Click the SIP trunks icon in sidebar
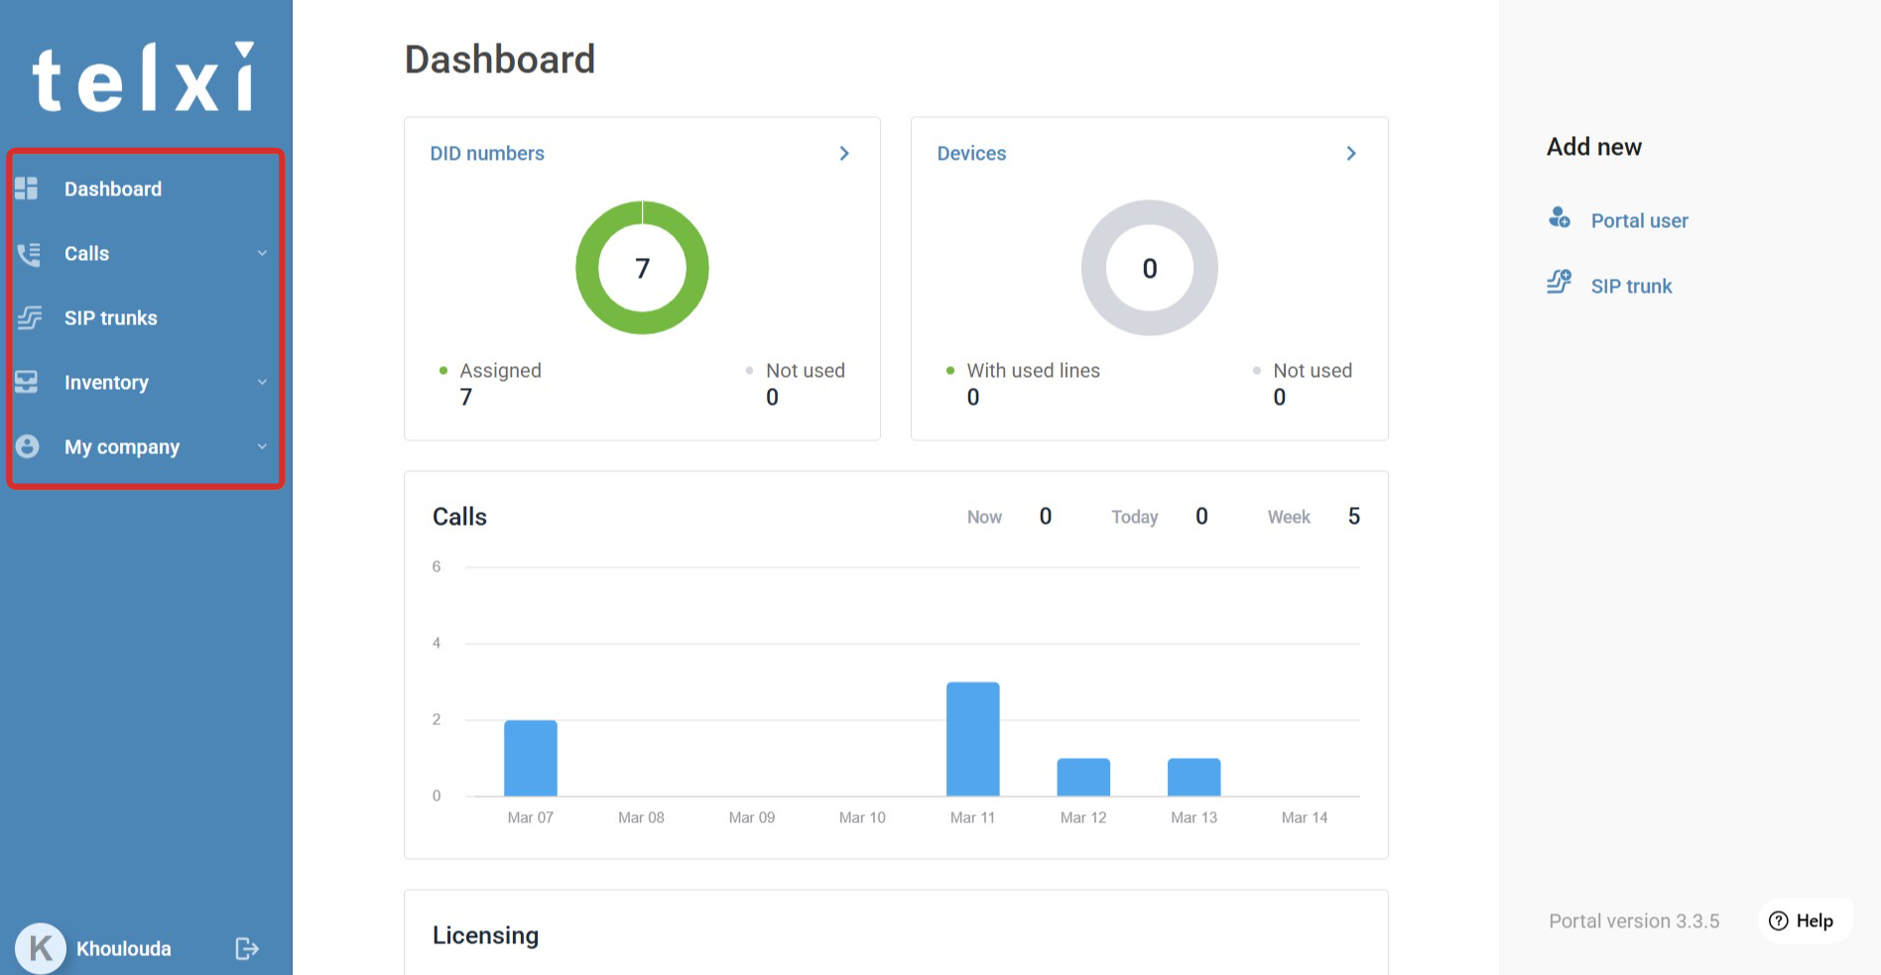 (30, 318)
